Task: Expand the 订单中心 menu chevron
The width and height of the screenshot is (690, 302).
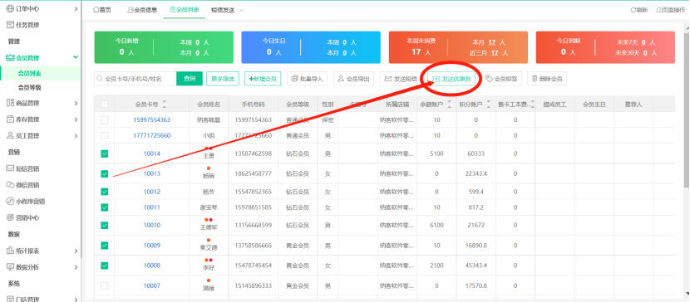Action: 76,9
